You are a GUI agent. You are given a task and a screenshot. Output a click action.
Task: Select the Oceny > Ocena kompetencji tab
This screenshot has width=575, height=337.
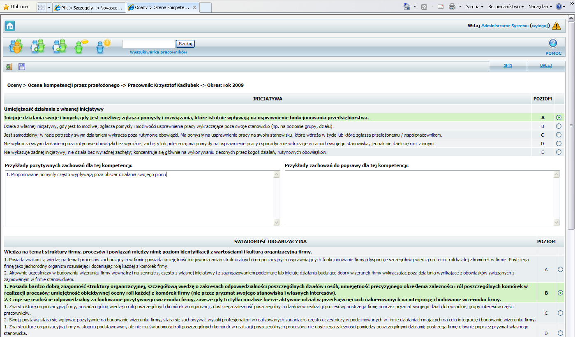159,7
